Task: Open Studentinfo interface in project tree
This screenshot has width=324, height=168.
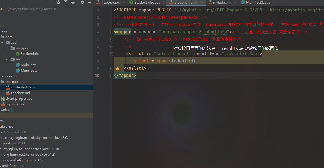Action: pyautogui.click(x=30, y=53)
